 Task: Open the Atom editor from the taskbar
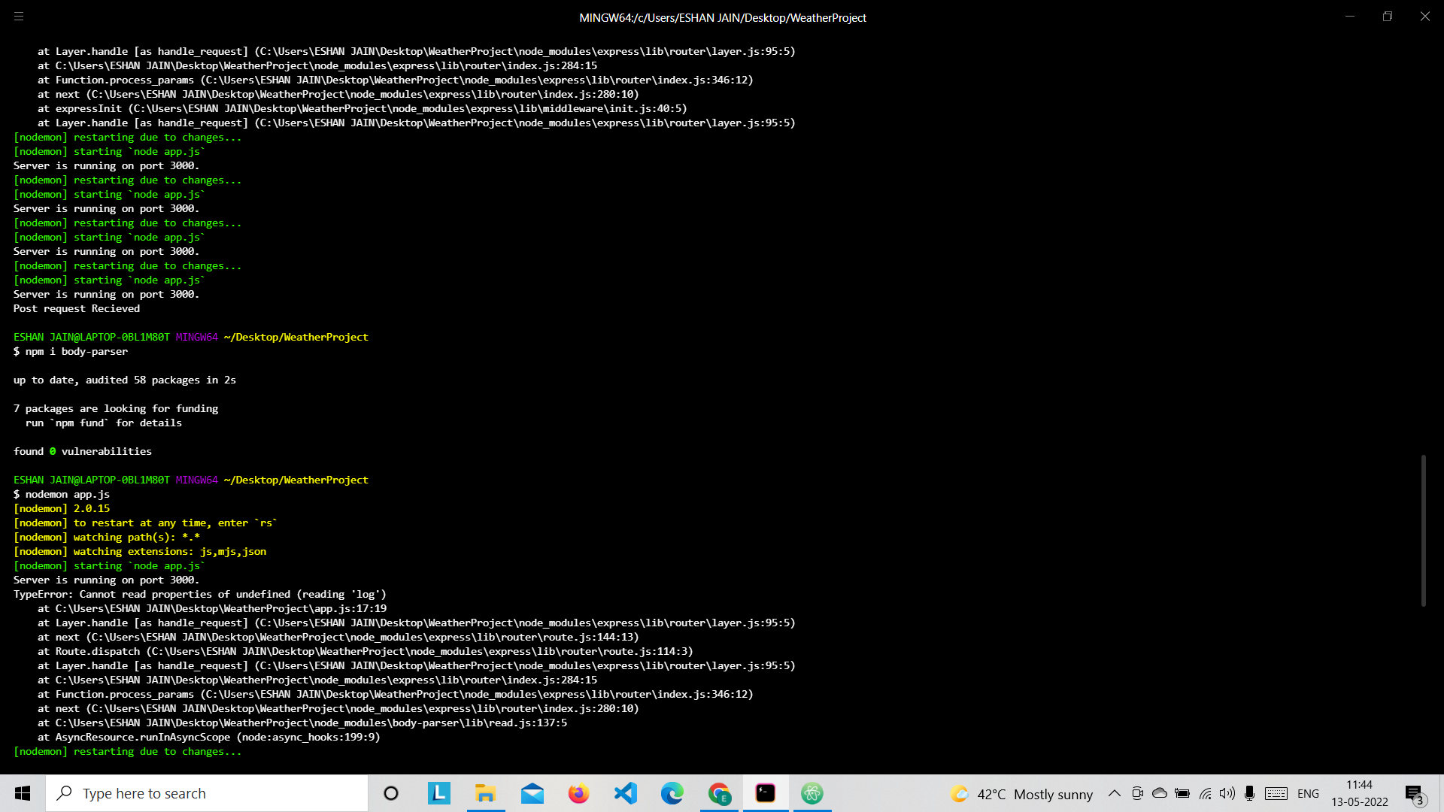(812, 793)
